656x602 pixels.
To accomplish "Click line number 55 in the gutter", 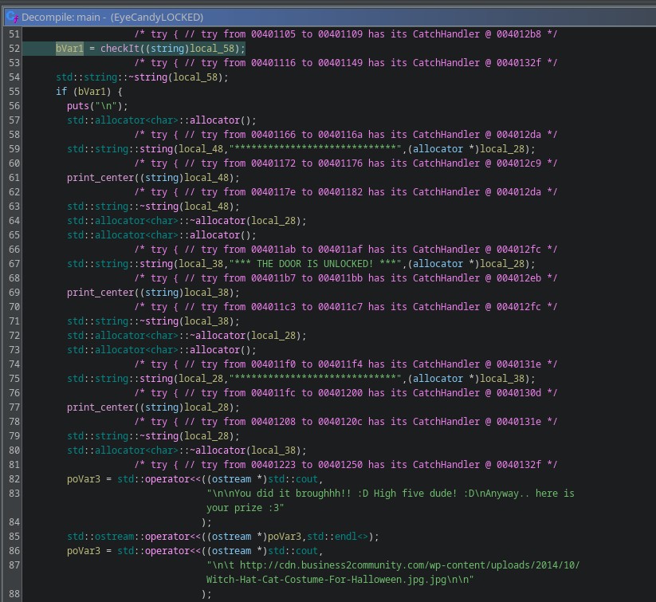I will 14,92.
